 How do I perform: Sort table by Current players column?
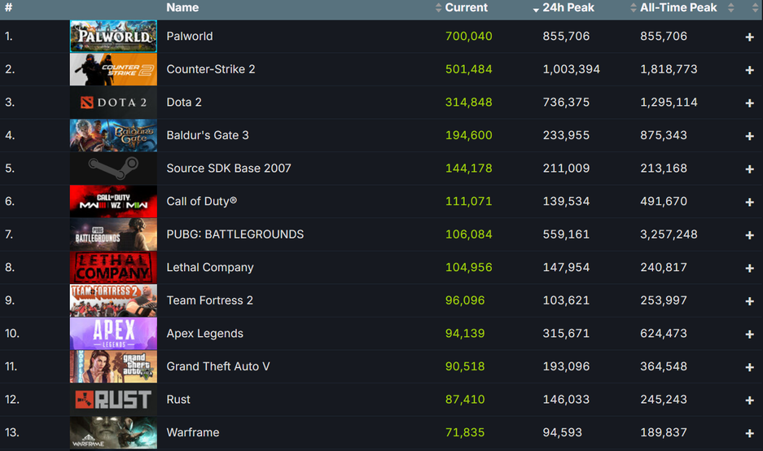click(466, 8)
